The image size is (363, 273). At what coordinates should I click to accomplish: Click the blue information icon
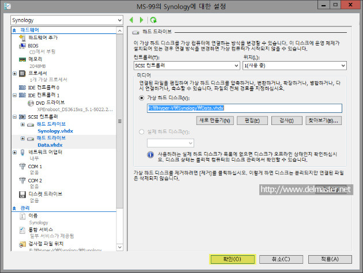tap(150, 154)
